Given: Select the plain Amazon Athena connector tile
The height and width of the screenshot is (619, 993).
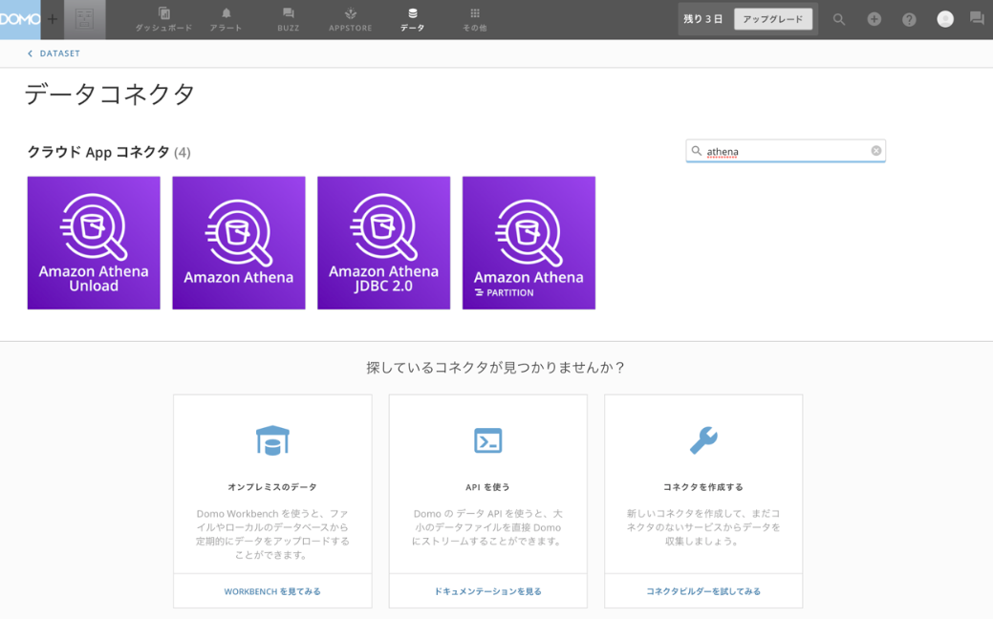Looking at the screenshot, I should pyautogui.click(x=239, y=243).
